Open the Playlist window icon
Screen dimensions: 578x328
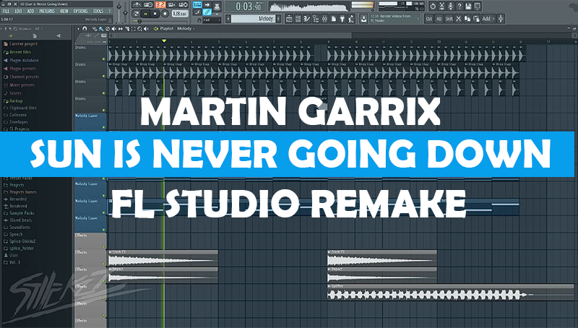tap(288, 19)
